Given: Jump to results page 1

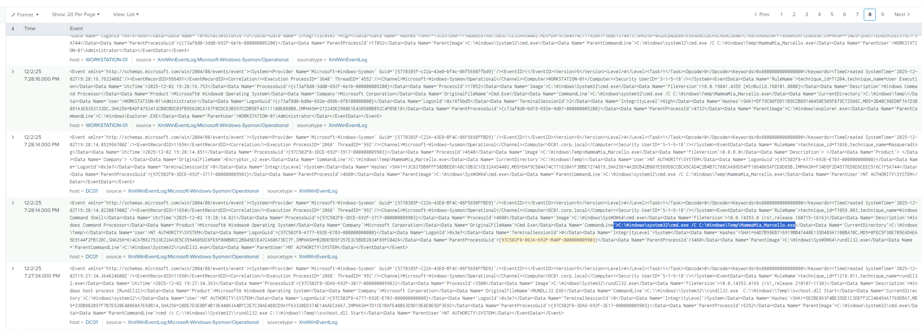Looking at the screenshot, I should [781, 14].
